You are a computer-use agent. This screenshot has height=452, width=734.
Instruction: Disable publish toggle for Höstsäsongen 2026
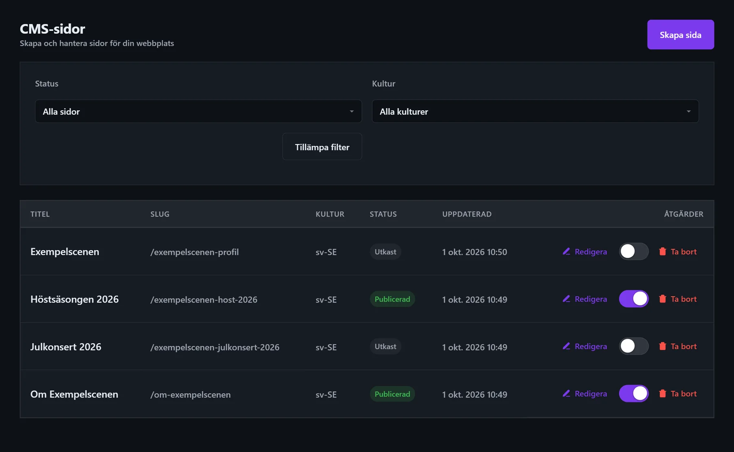[x=634, y=299]
